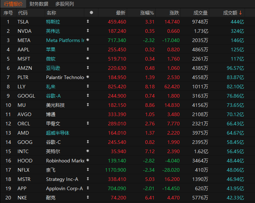Sort by 涨幅% column header
Screen dimensions: 255x203
(147, 13)
